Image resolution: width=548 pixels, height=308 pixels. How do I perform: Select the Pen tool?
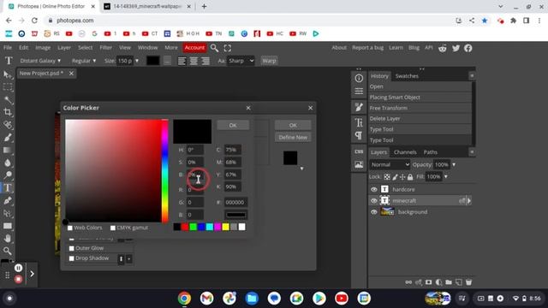click(x=8, y=200)
